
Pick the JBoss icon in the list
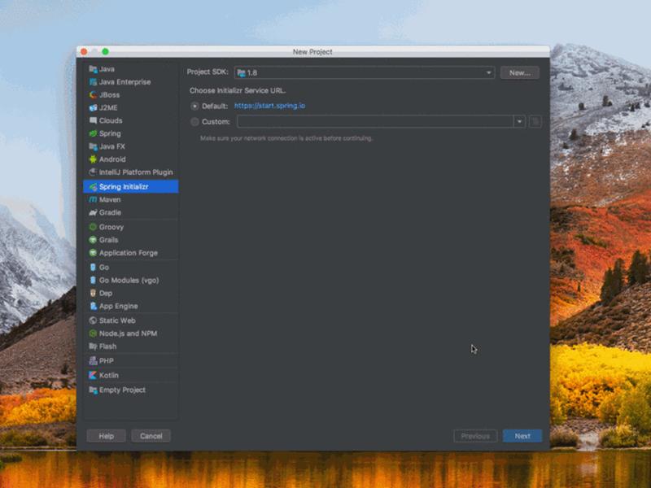click(x=93, y=94)
